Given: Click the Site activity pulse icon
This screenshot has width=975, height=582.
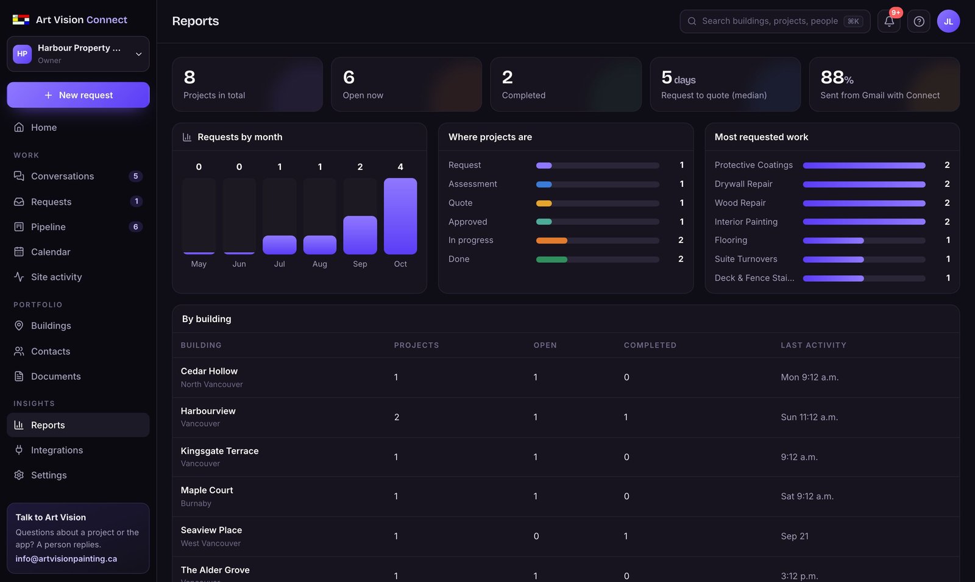Looking at the screenshot, I should (x=19, y=276).
